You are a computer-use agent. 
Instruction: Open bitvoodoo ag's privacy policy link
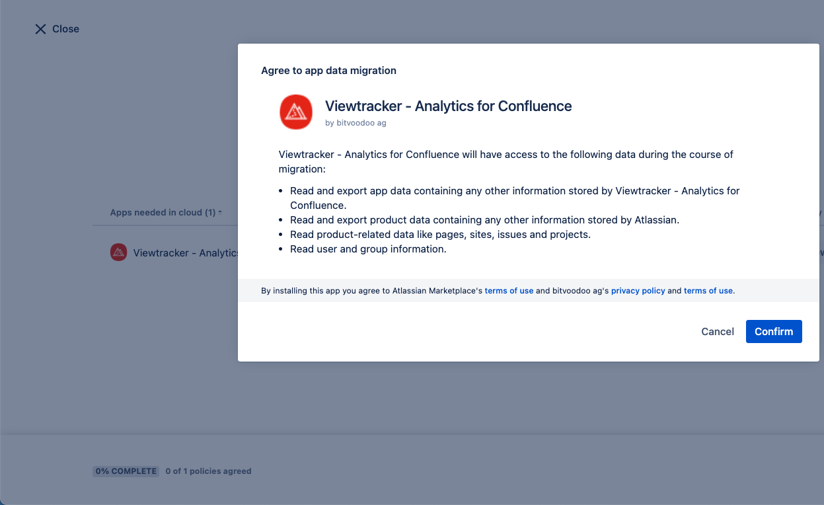[638, 291]
